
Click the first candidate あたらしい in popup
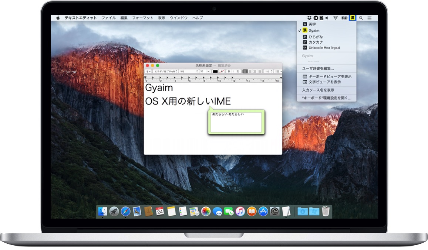(x=219, y=114)
